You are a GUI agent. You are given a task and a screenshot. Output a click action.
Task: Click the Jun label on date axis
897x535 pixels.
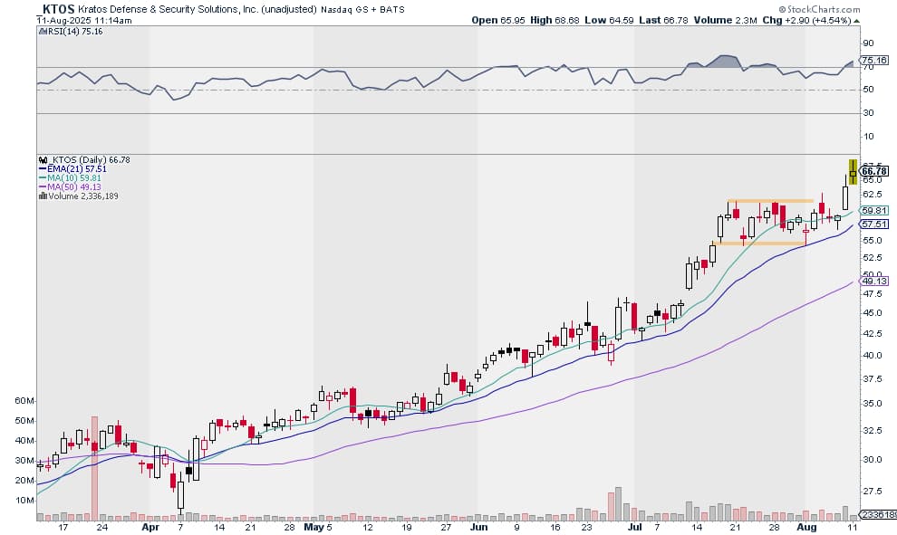[478, 527]
